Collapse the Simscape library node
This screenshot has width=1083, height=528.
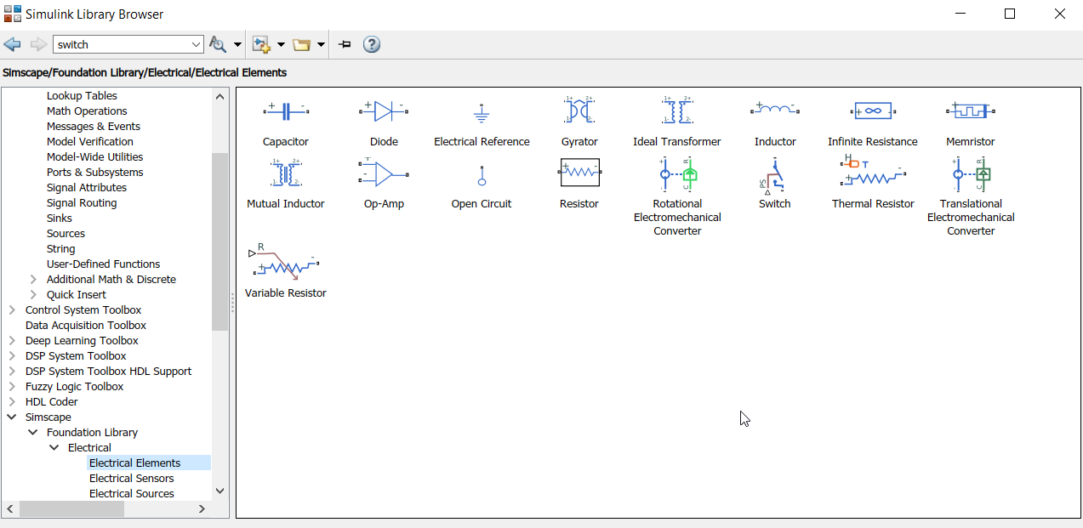click(x=12, y=417)
